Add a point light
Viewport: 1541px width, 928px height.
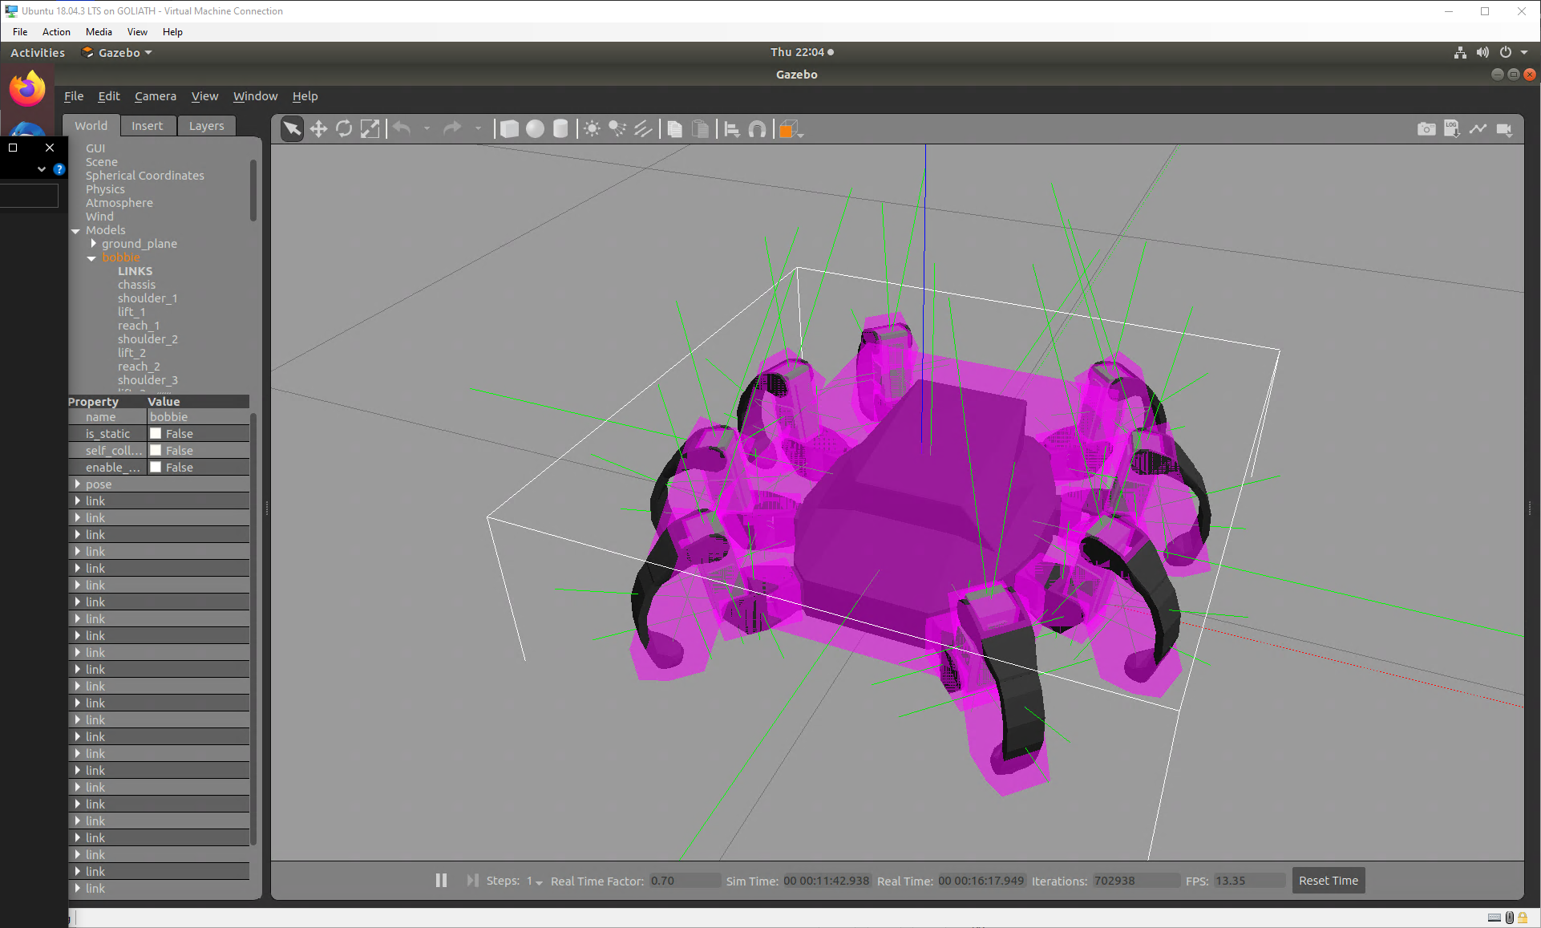coord(592,129)
